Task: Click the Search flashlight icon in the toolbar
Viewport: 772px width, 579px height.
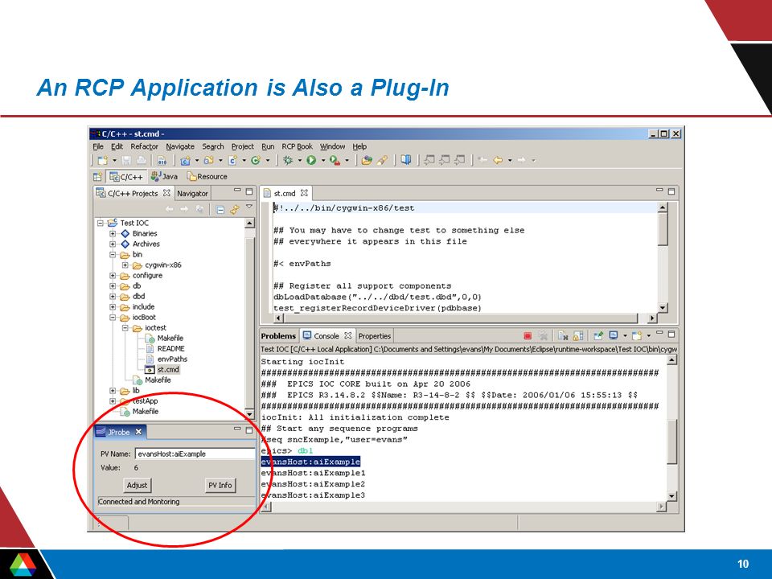Action: point(382,160)
